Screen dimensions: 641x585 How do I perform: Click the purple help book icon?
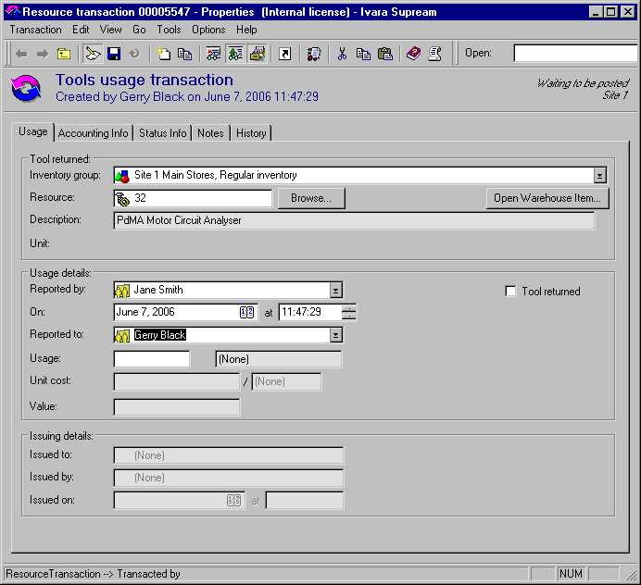coord(413,54)
